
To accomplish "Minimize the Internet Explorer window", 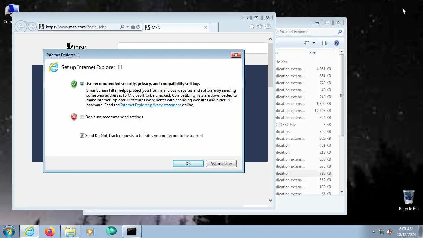I will point(246,18).
